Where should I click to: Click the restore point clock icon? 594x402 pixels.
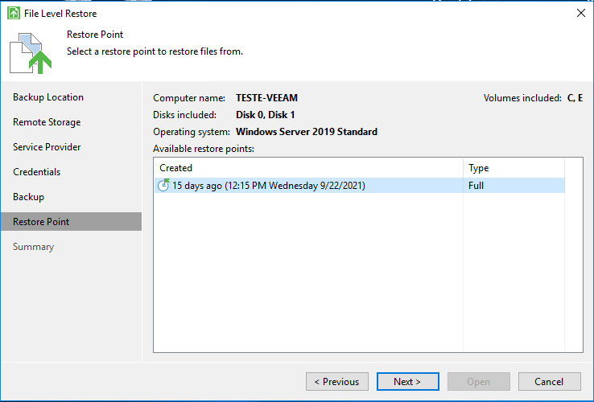tap(163, 185)
